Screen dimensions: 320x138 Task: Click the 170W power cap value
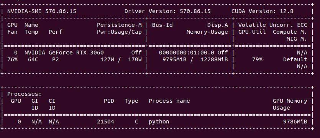(135, 60)
